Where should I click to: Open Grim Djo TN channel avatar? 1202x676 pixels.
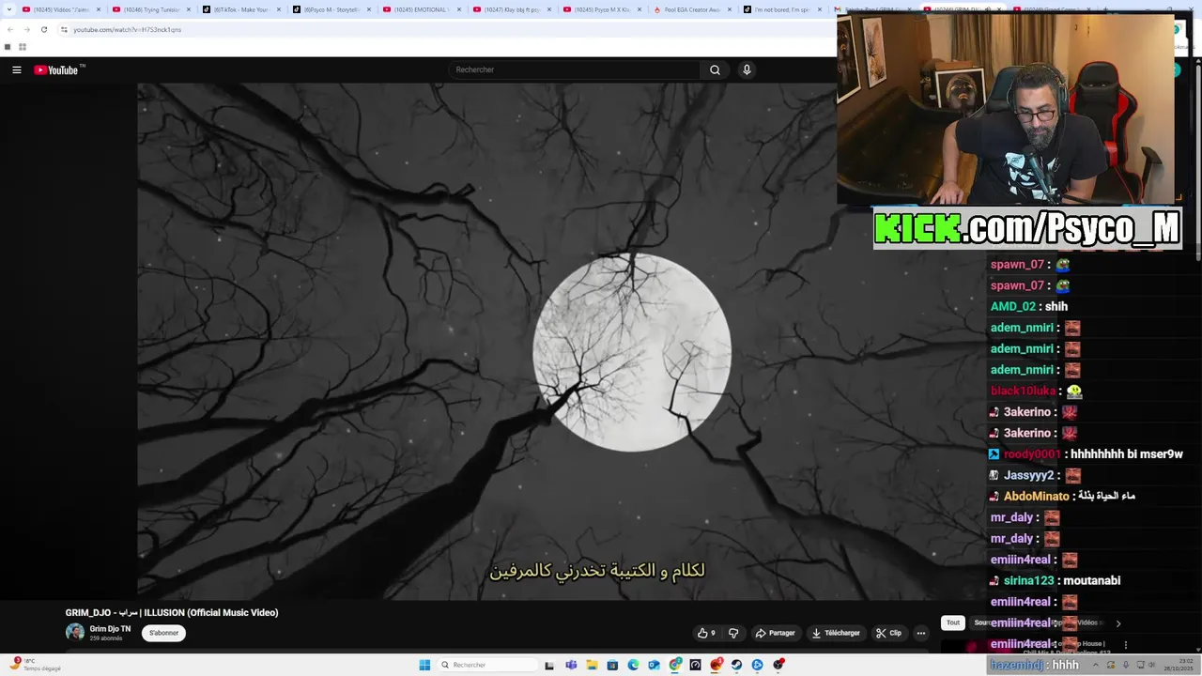pyautogui.click(x=75, y=632)
